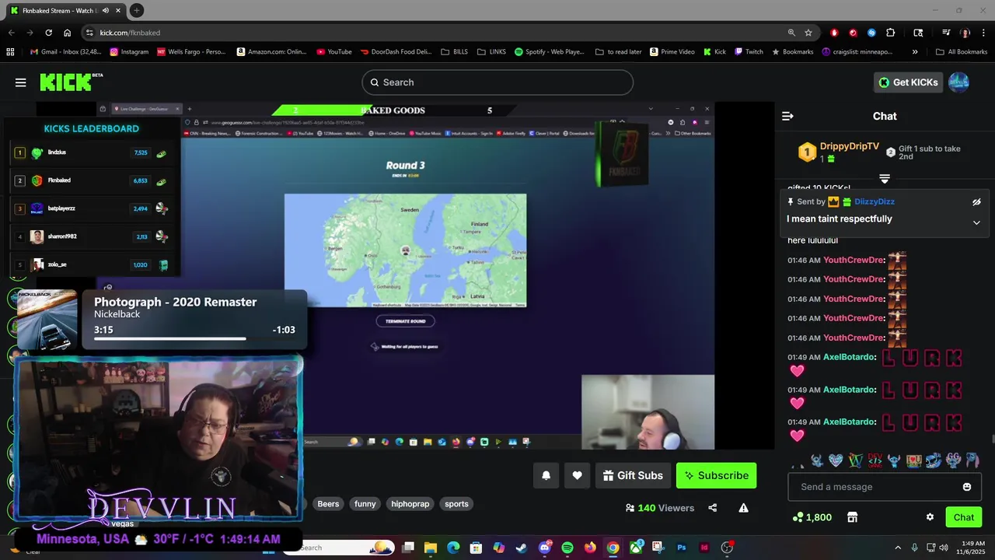Show hidden system tray icons
Image resolution: width=995 pixels, height=560 pixels.
coord(898,548)
